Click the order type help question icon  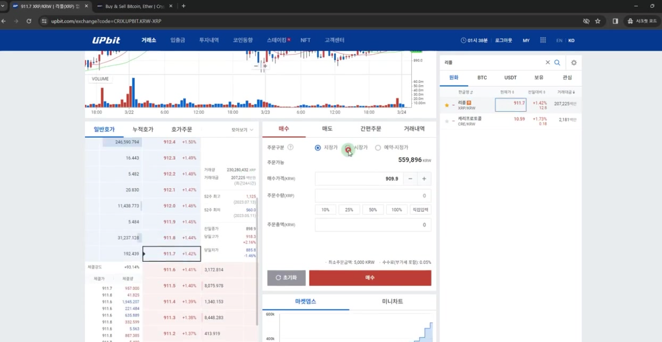[290, 148]
